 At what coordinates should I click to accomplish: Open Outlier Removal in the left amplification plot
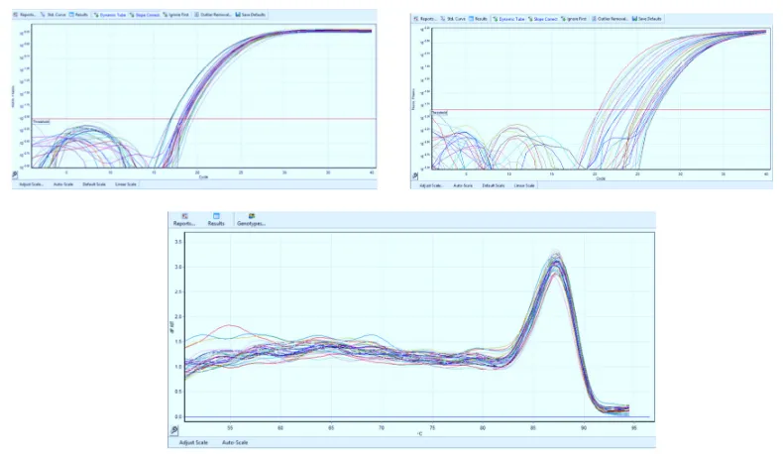213,15
